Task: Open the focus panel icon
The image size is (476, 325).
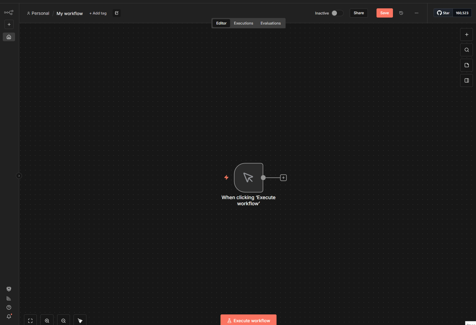Action: pos(466,80)
